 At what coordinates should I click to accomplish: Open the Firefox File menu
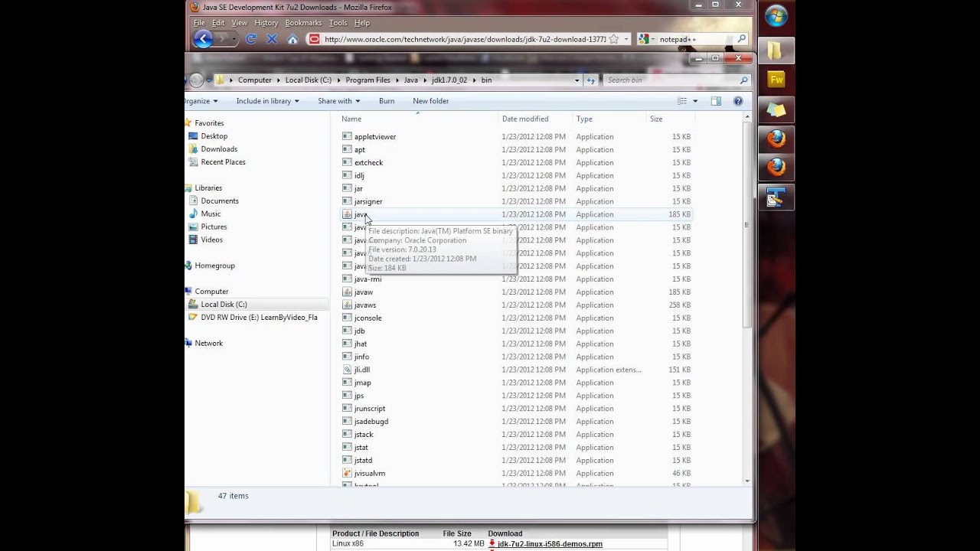click(x=199, y=23)
